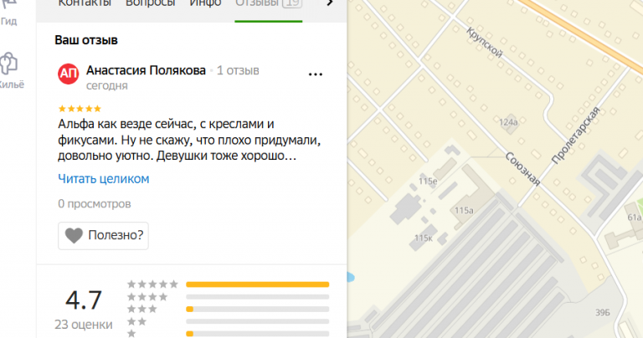643x338 pixels.
Task: Click the right arrow to show more tabs
Action: click(x=329, y=3)
